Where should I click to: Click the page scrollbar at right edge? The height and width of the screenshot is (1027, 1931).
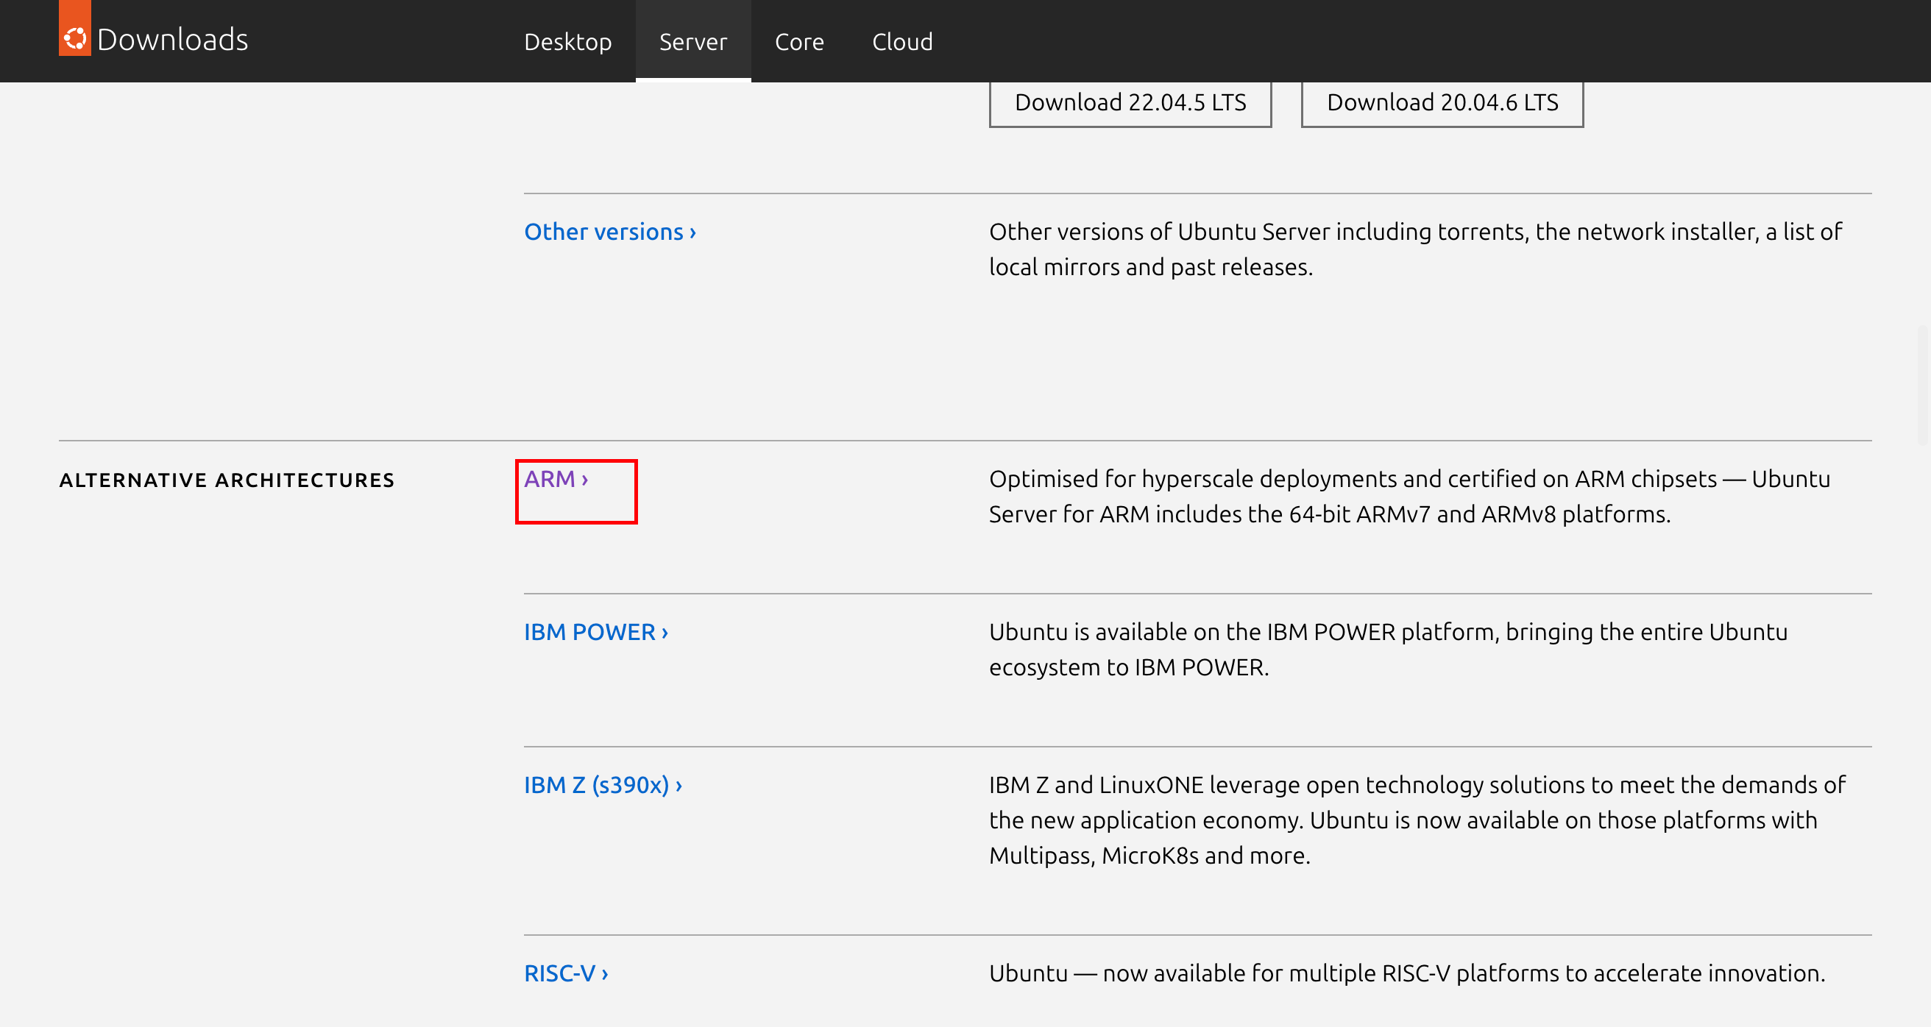pyautogui.click(x=1924, y=385)
